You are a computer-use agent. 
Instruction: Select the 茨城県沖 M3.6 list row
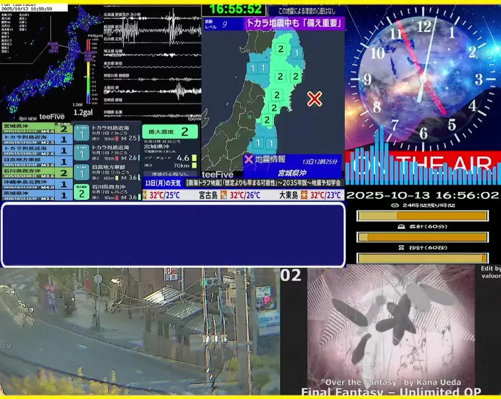(x=37, y=195)
